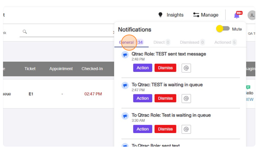Dismiss the 3:30 AM 'Test is waiting' notification
This screenshot has height=150, width=258.
point(165,129)
